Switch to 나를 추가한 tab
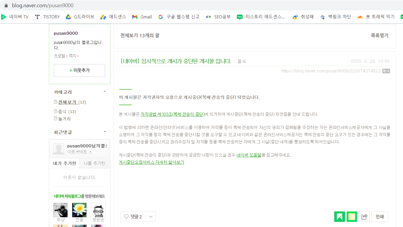The height and width of the screenshot is (227, 403). tap(95, 163)
